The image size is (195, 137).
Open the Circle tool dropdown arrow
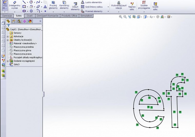coord(34,2)
